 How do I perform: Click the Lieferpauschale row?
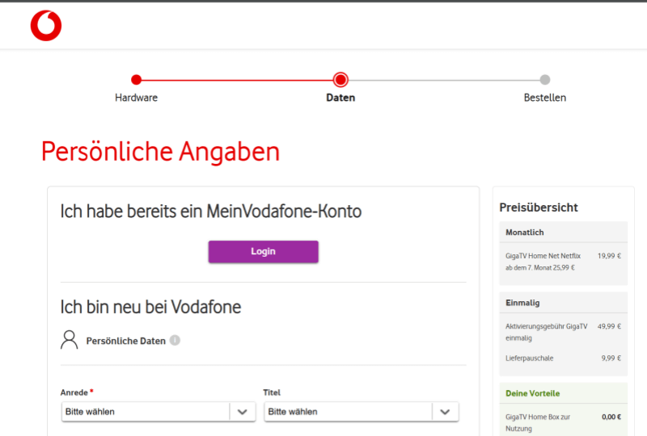563,358
